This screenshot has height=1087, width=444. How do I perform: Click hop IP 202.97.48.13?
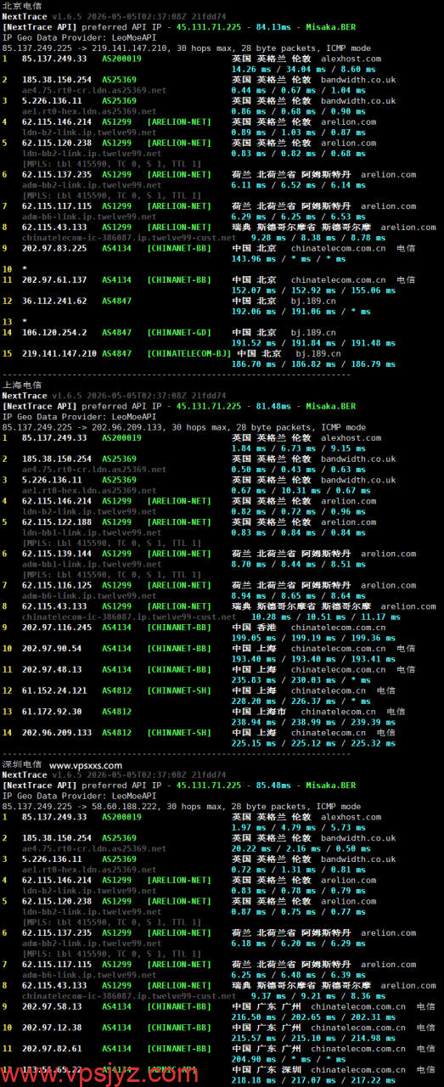pyautogui.click(x=52, y=669)
